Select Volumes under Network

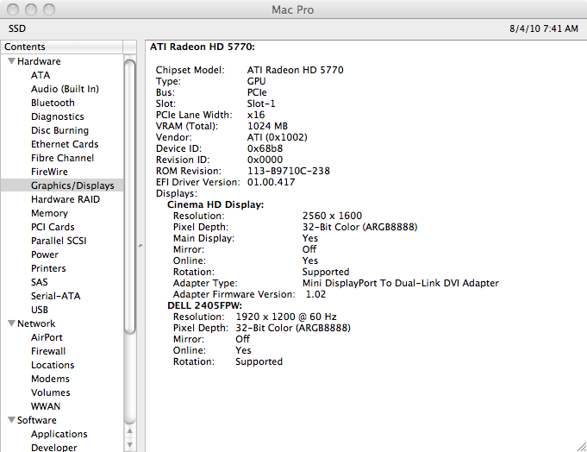(x=51, y=392)
